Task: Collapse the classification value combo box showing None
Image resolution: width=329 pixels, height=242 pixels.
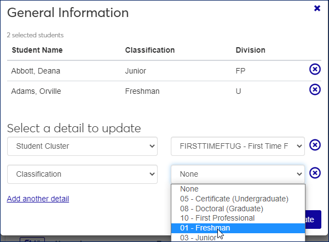Action: click(x=238, y=174)
